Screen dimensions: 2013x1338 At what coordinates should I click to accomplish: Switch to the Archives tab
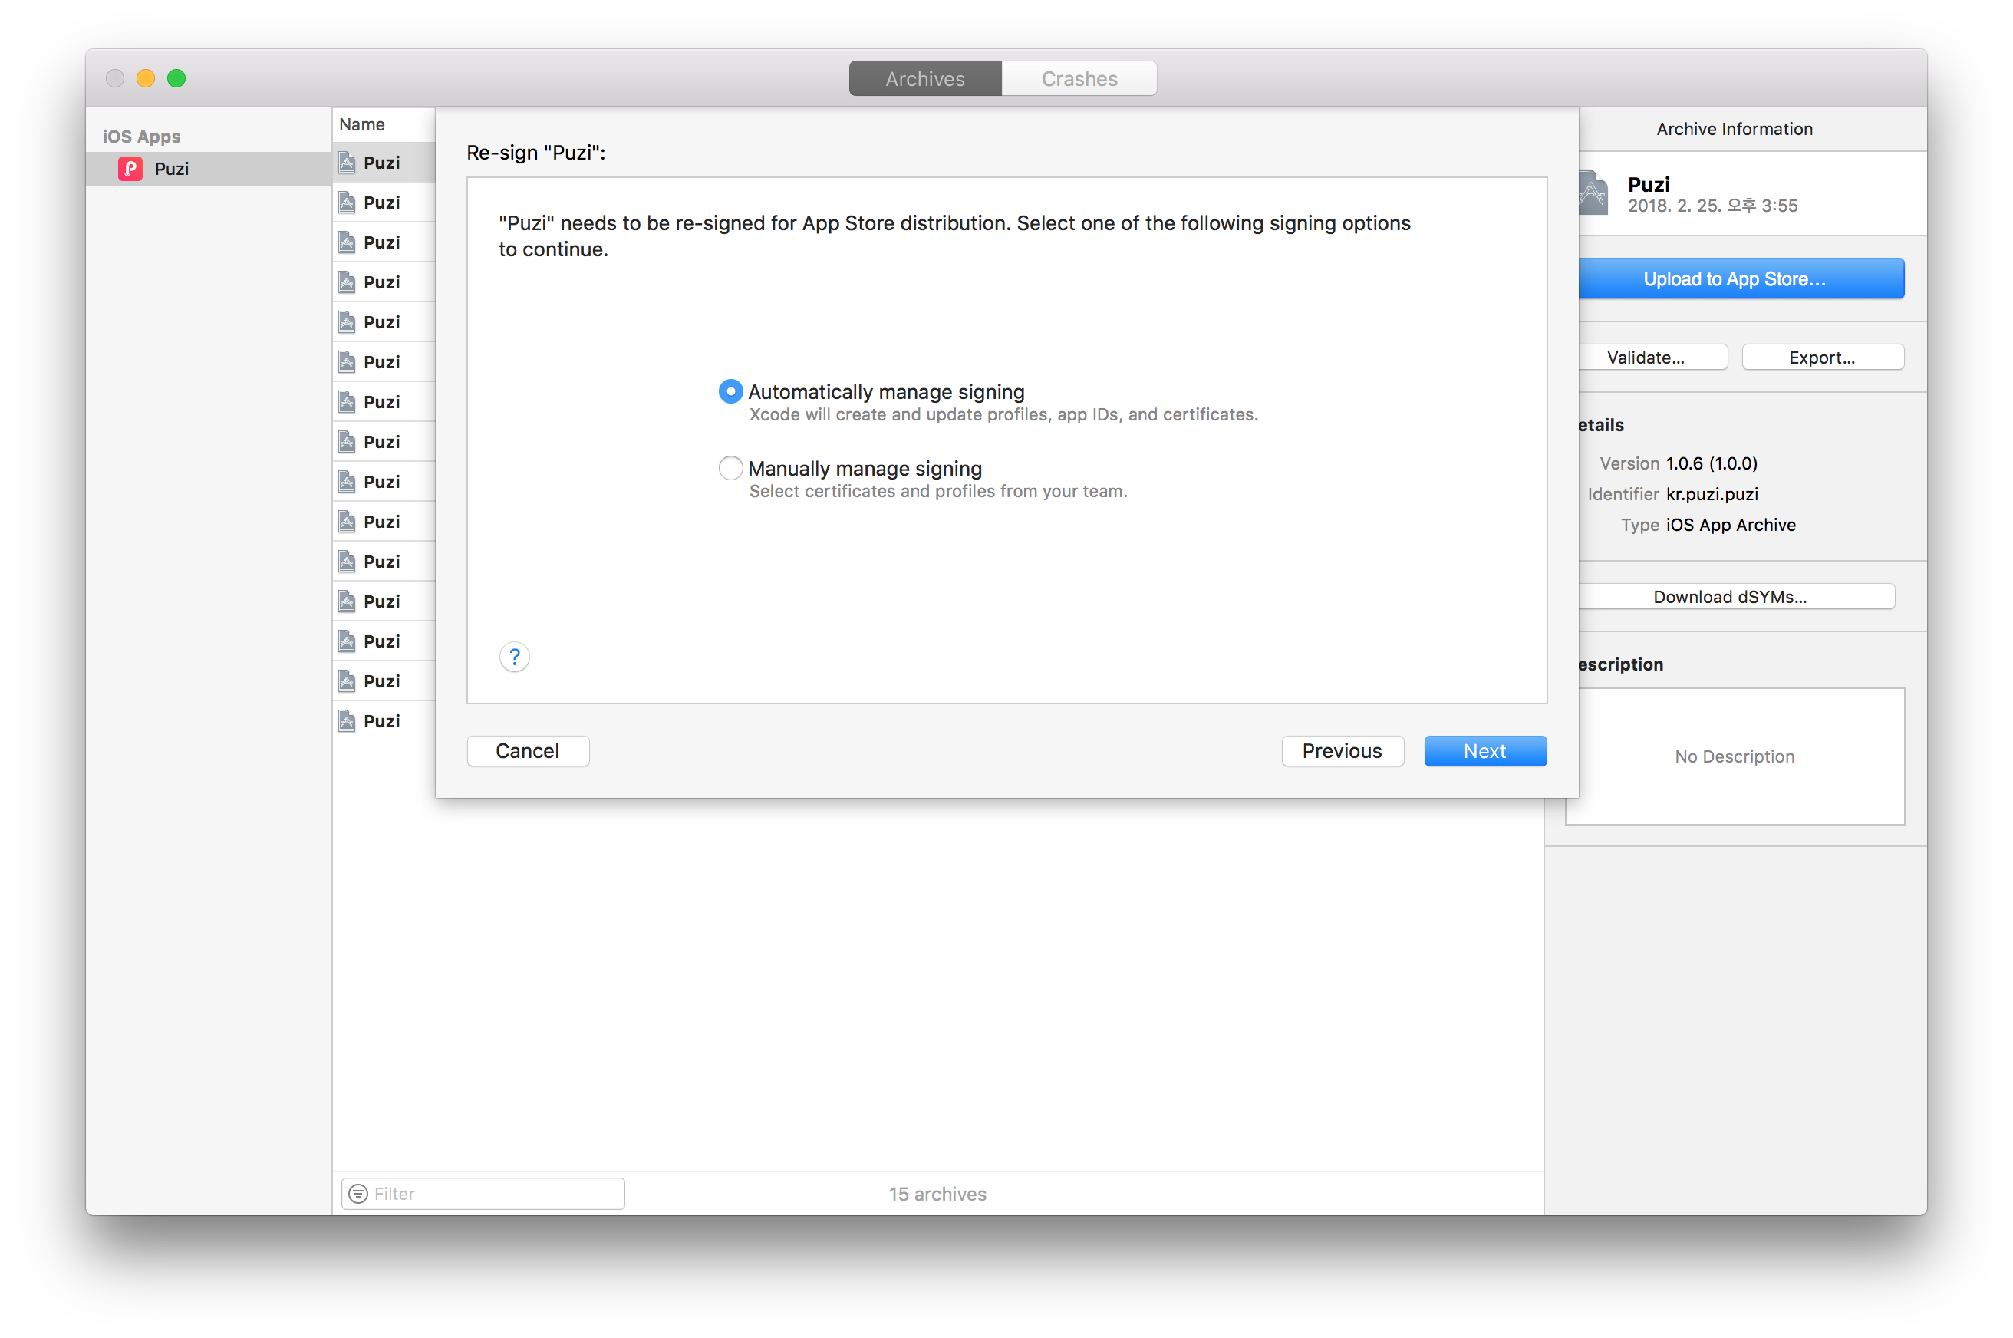[925, 78]
